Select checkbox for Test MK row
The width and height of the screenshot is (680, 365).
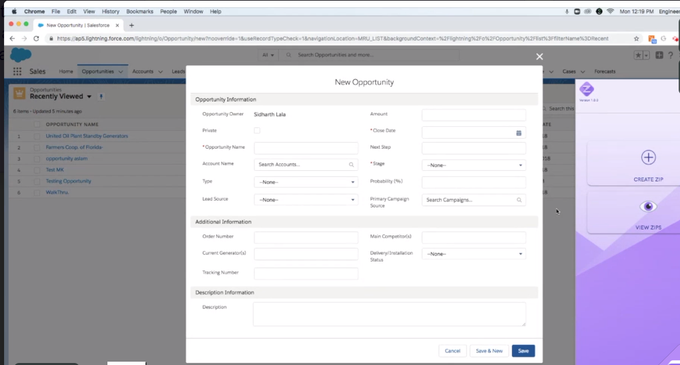(x=37, y=170)
